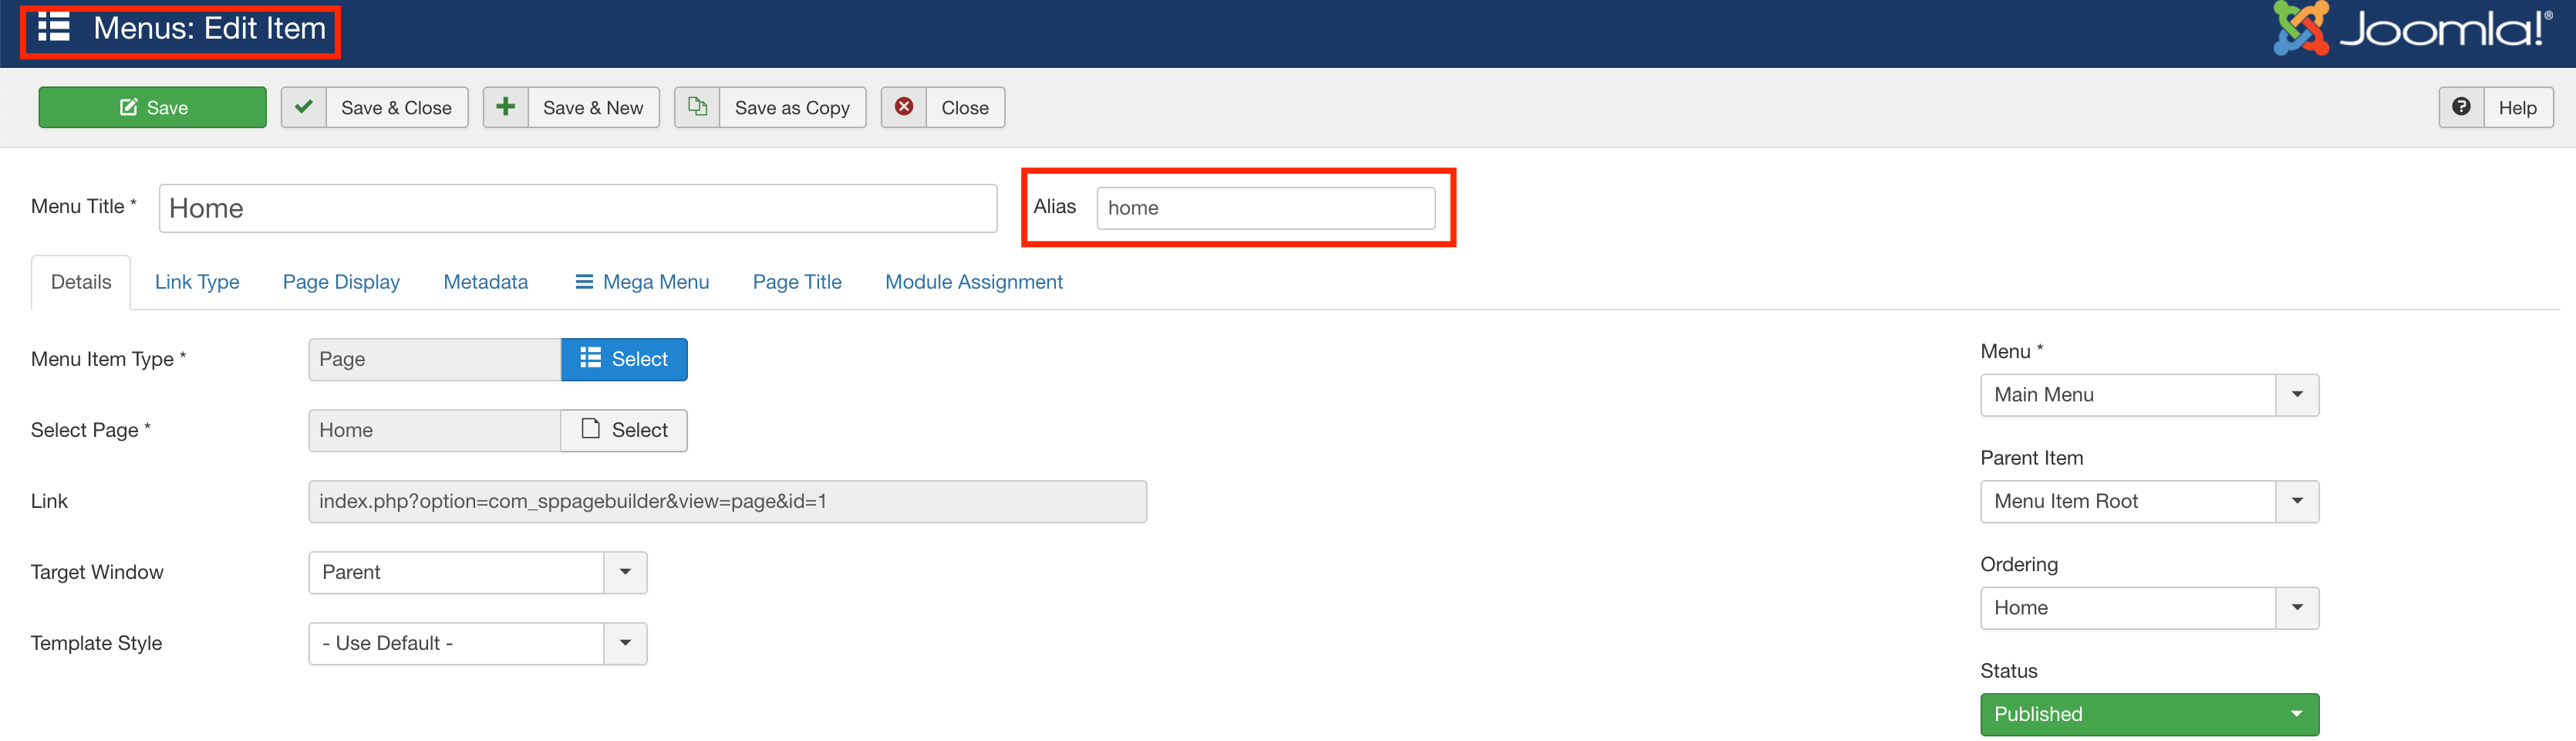This screenshot has width=2576, height=741.
Task: Click the Joomla logo
Action: (x=2411, y=29)
